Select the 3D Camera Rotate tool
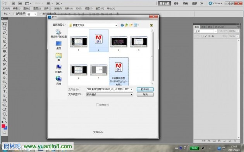Viewport: 244px width, 152px height. (4, 109)
